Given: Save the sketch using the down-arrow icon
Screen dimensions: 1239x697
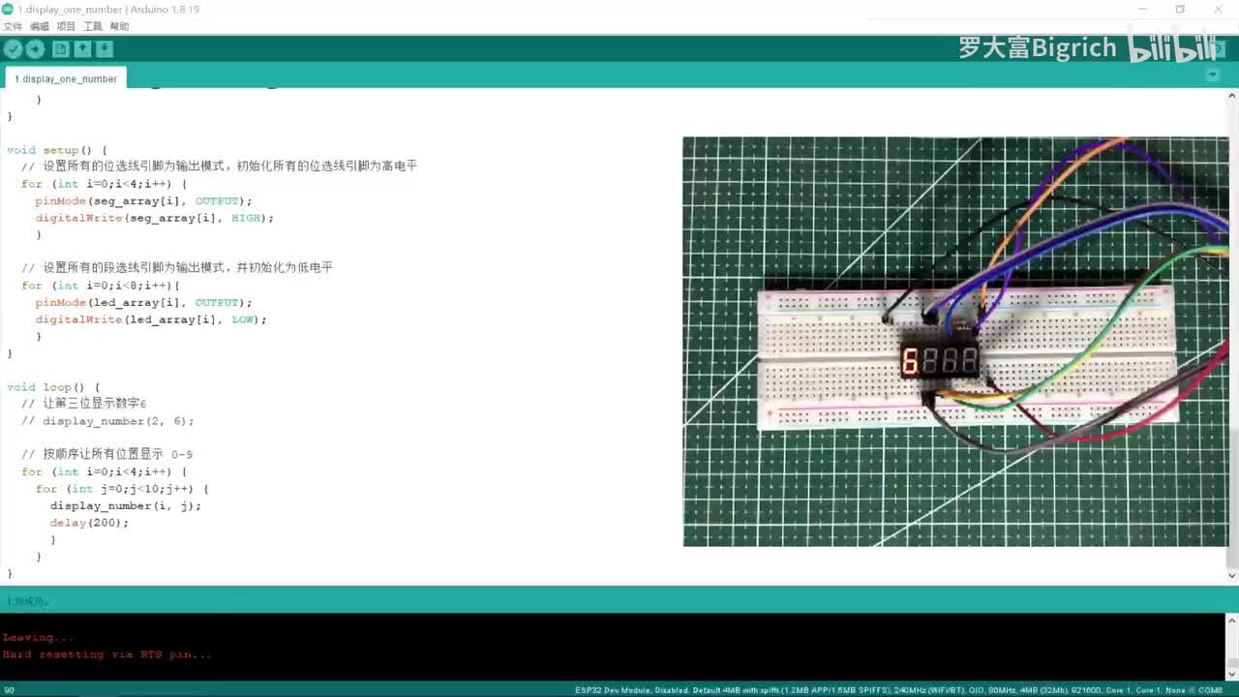Looking at the screenshot, I should click(x=105, y=49).
